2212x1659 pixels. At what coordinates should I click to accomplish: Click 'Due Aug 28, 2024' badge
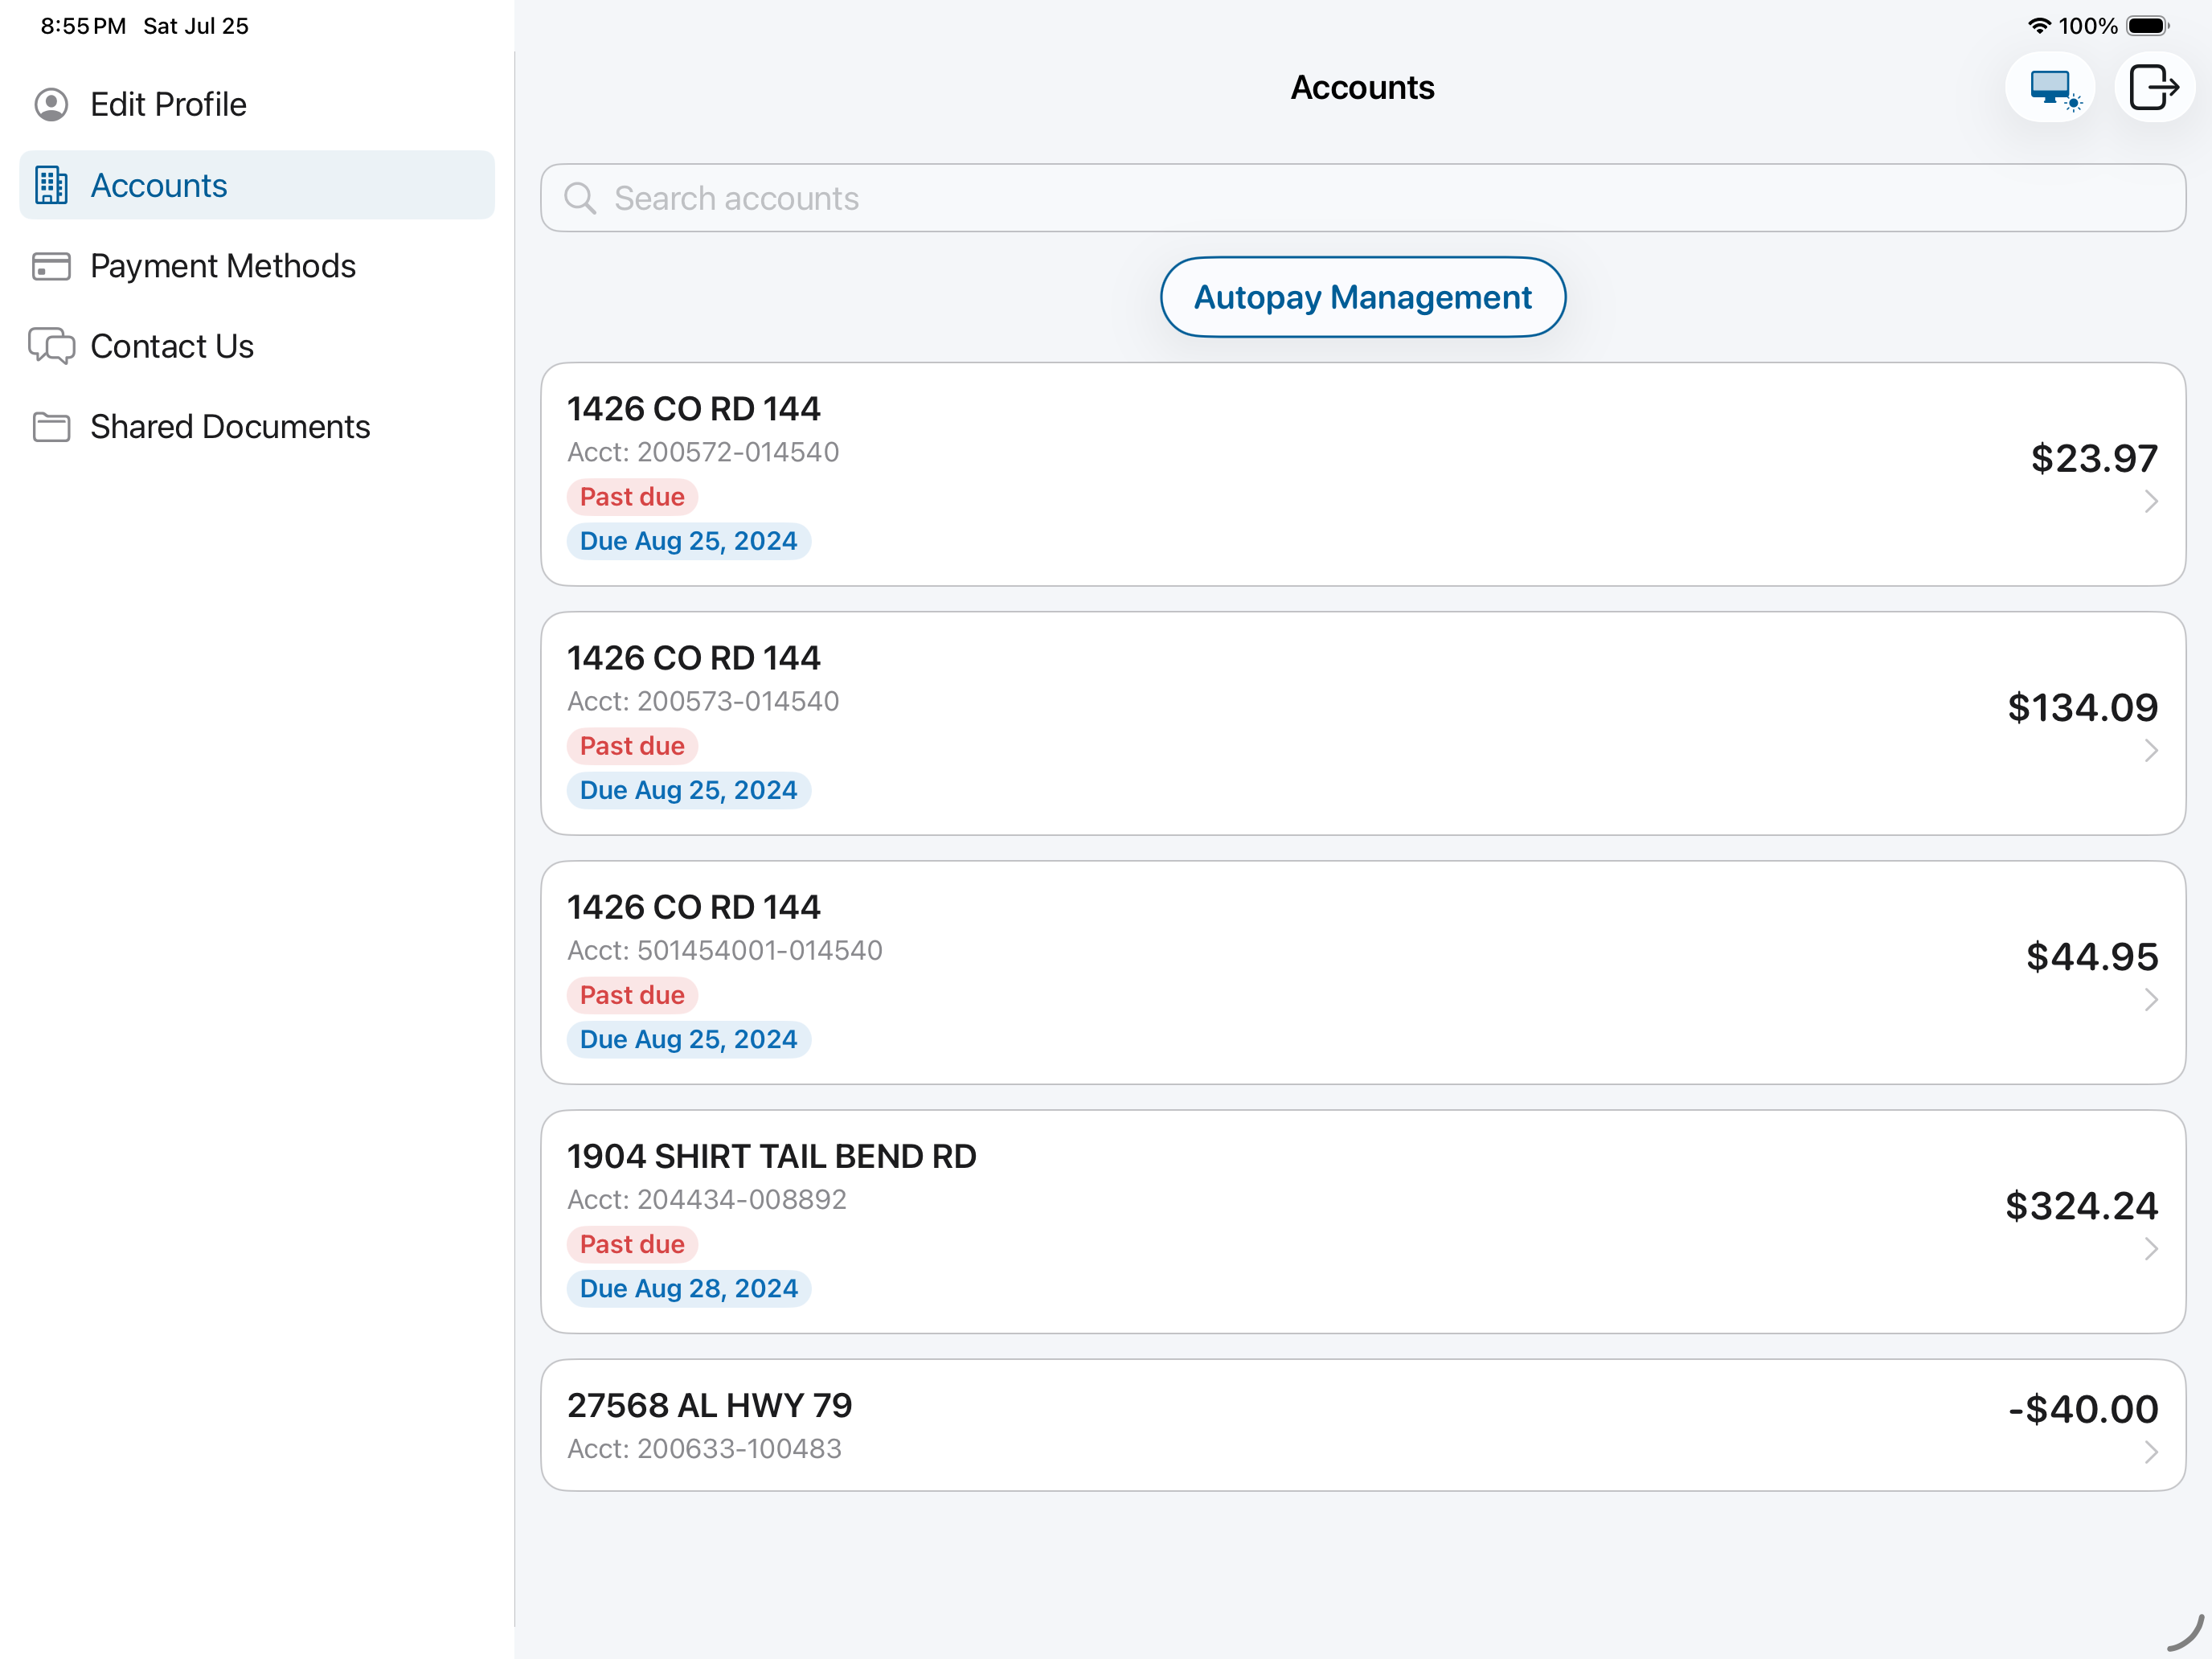(689, 1288)
